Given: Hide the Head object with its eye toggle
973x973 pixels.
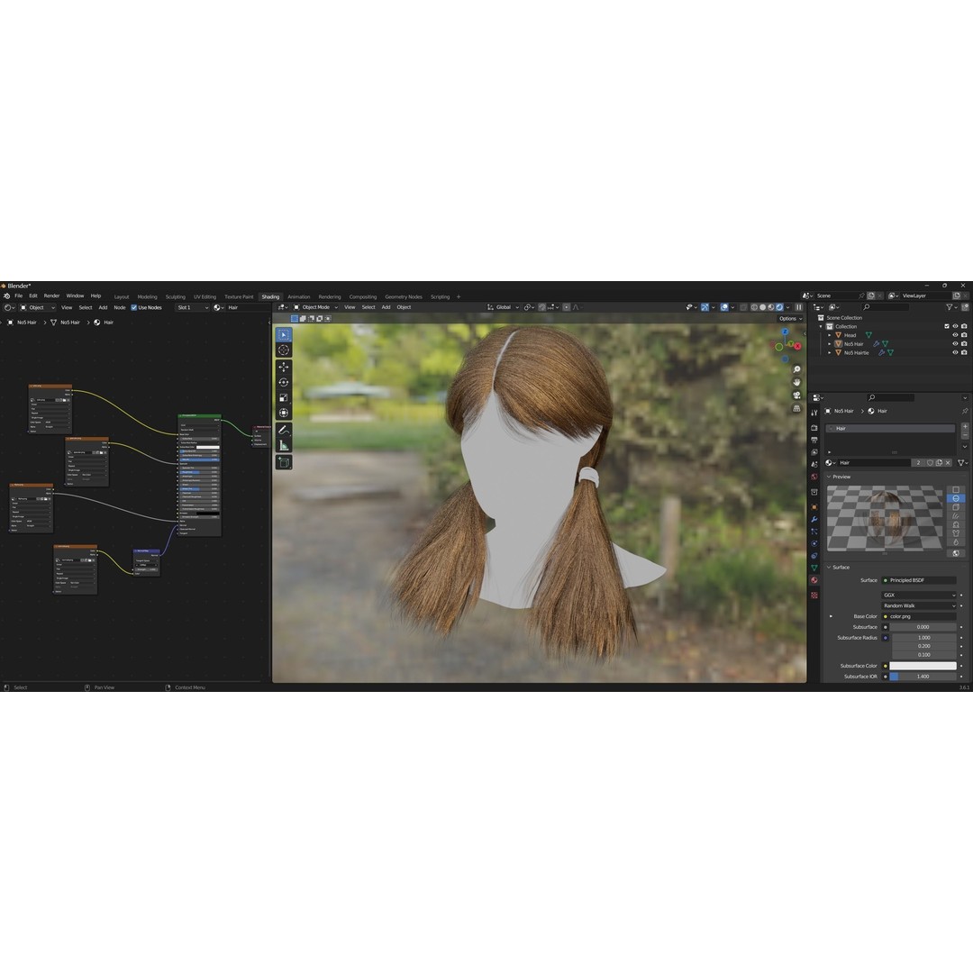Looking at the screenshot, I should [x=955, y=335].
